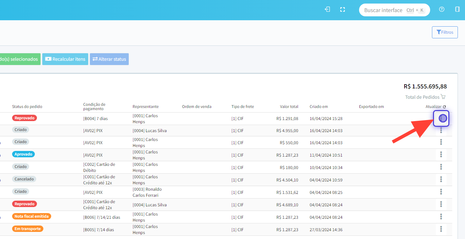Open actions menu for R$ 4.955,00 order

coord(441,130)
